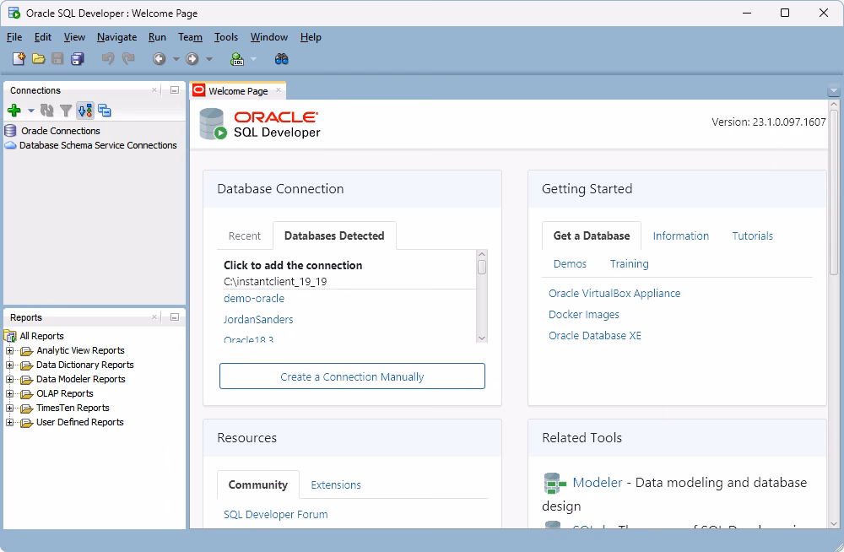844x552 pixels.
Task: Open New Connection dropdown arrow in Connections
Action: tap(30, 111)
